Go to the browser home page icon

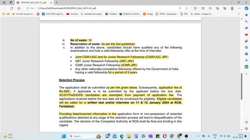19,8
